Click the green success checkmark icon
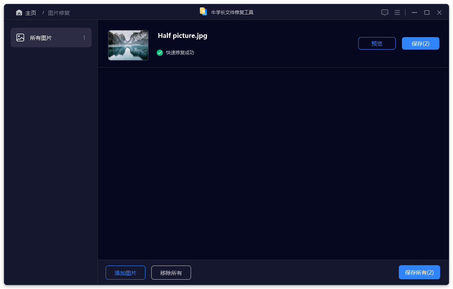The height and width of the screenshot is (289, 453). pyautogui.click(x=159, y=52)
